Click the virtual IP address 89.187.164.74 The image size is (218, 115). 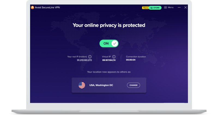[109, 60]
